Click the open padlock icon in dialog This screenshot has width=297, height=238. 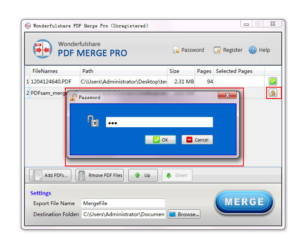pyautogui.click(x=93, y=121)
